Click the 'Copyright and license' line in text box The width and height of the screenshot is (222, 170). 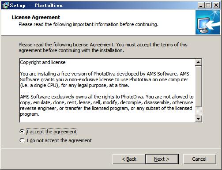click(x=43, y=62)
